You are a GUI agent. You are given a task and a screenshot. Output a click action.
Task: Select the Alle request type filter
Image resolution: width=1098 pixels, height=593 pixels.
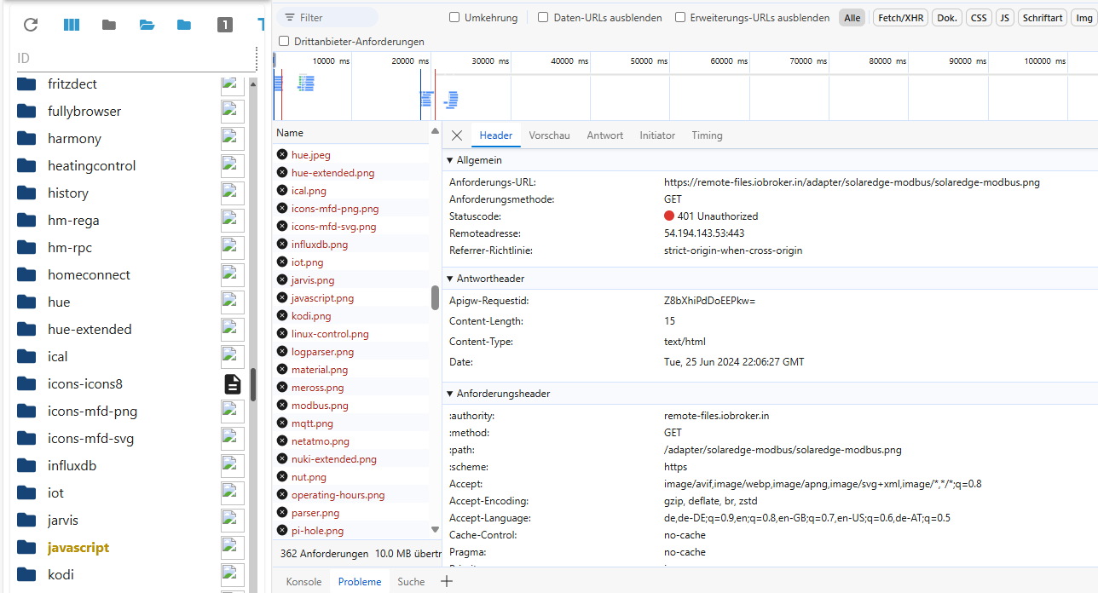852,17
